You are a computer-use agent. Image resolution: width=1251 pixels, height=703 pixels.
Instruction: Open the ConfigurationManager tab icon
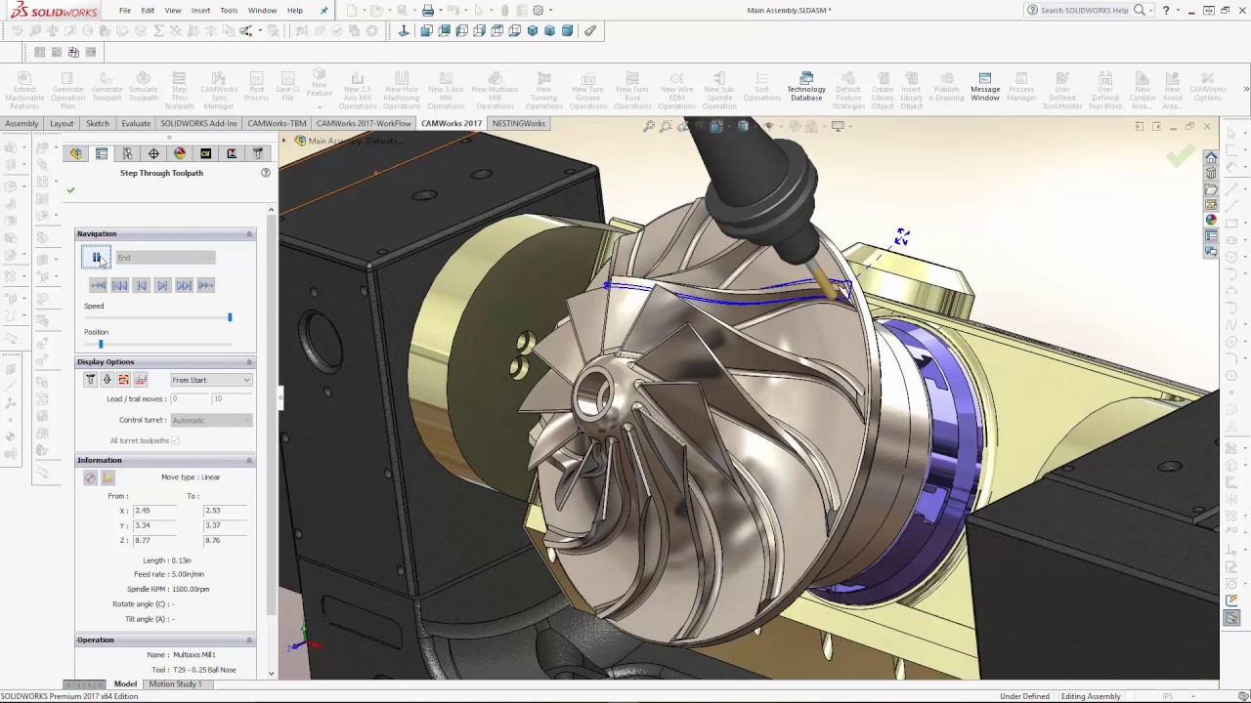click(x=127, y=153)
